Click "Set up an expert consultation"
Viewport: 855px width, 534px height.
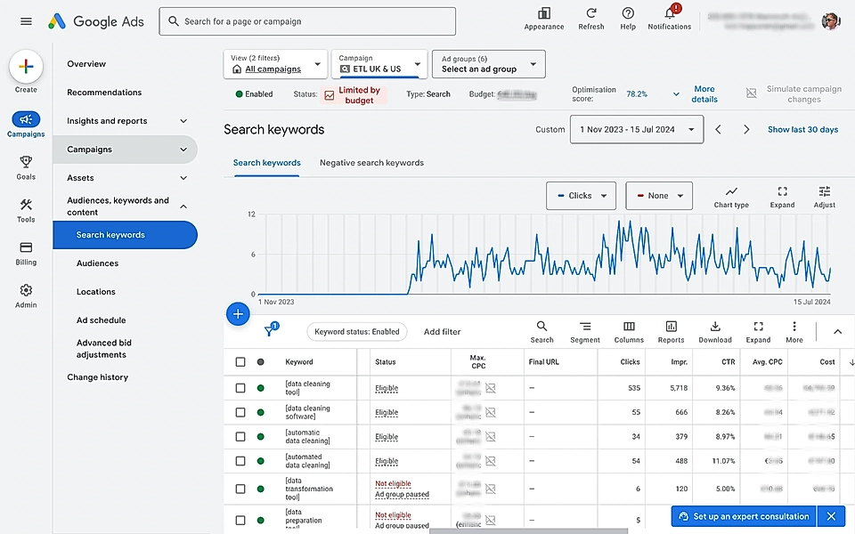point(743,516)
